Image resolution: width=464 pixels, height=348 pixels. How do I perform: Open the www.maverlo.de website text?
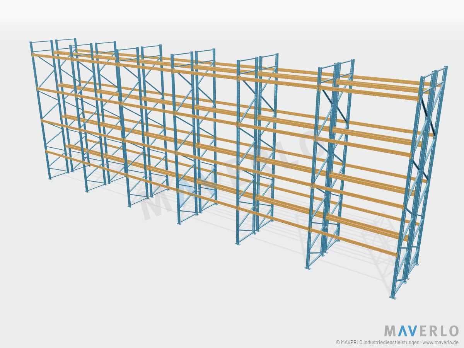[440, 342]
